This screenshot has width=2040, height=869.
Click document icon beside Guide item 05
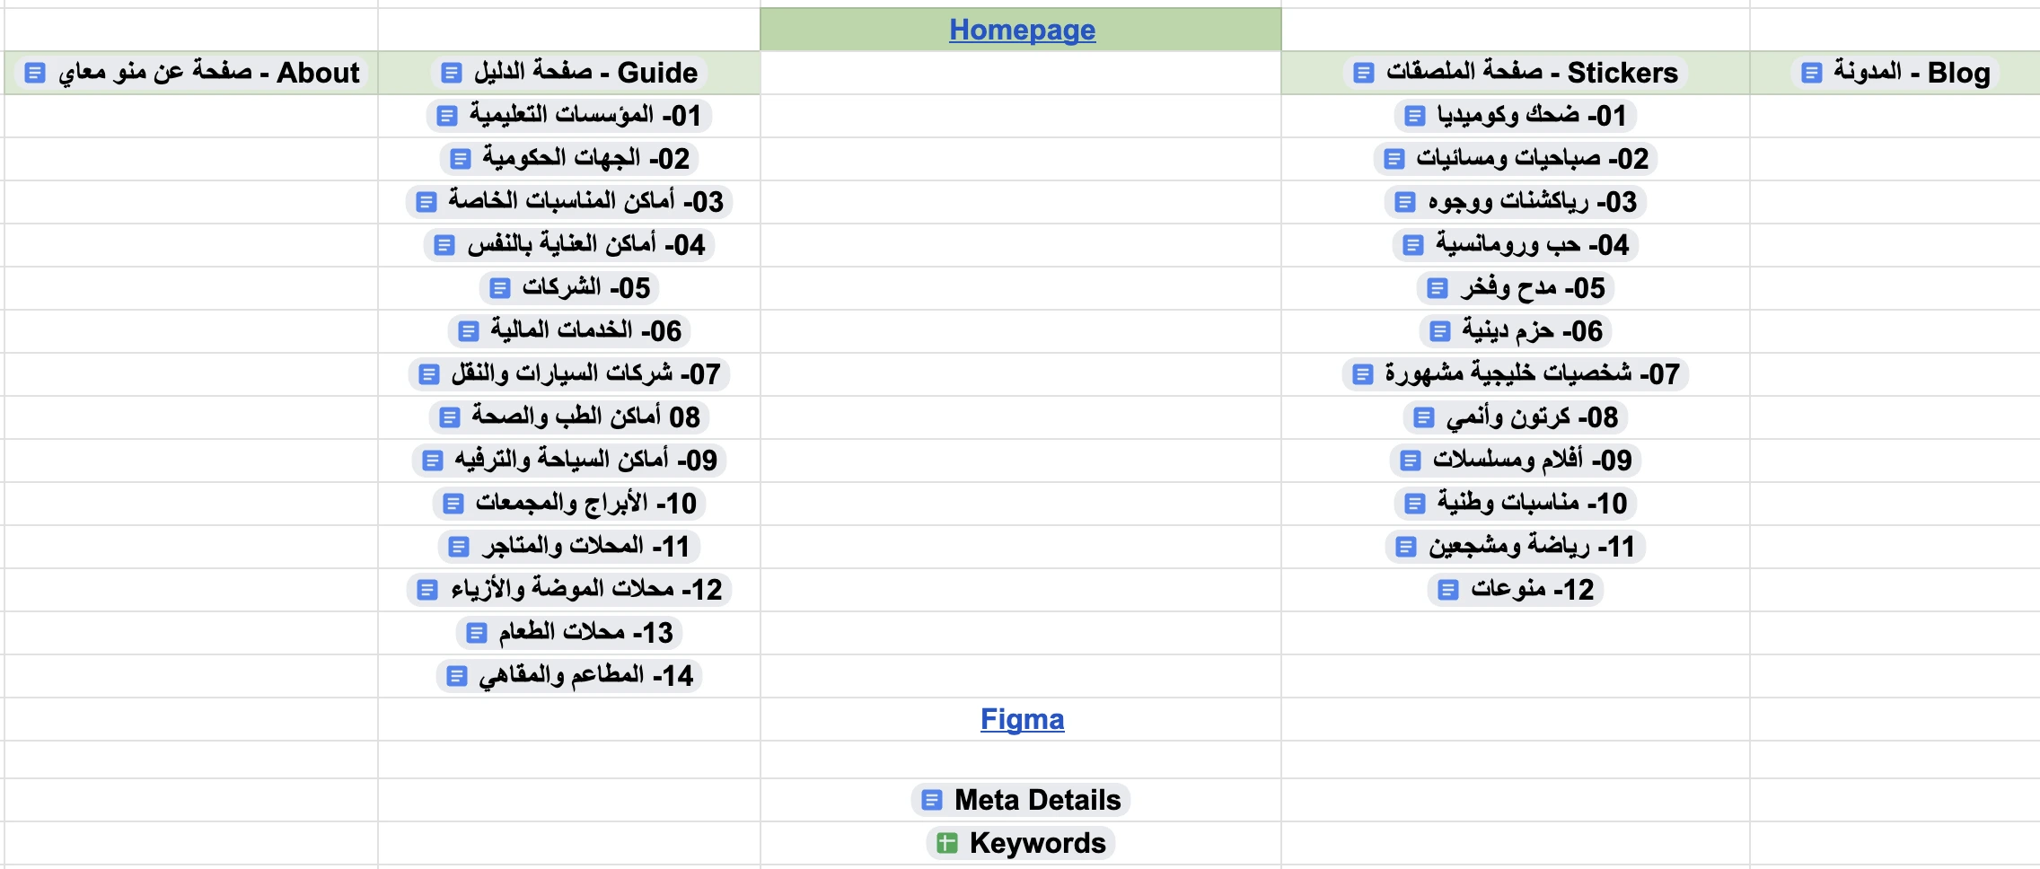[499, 288]
